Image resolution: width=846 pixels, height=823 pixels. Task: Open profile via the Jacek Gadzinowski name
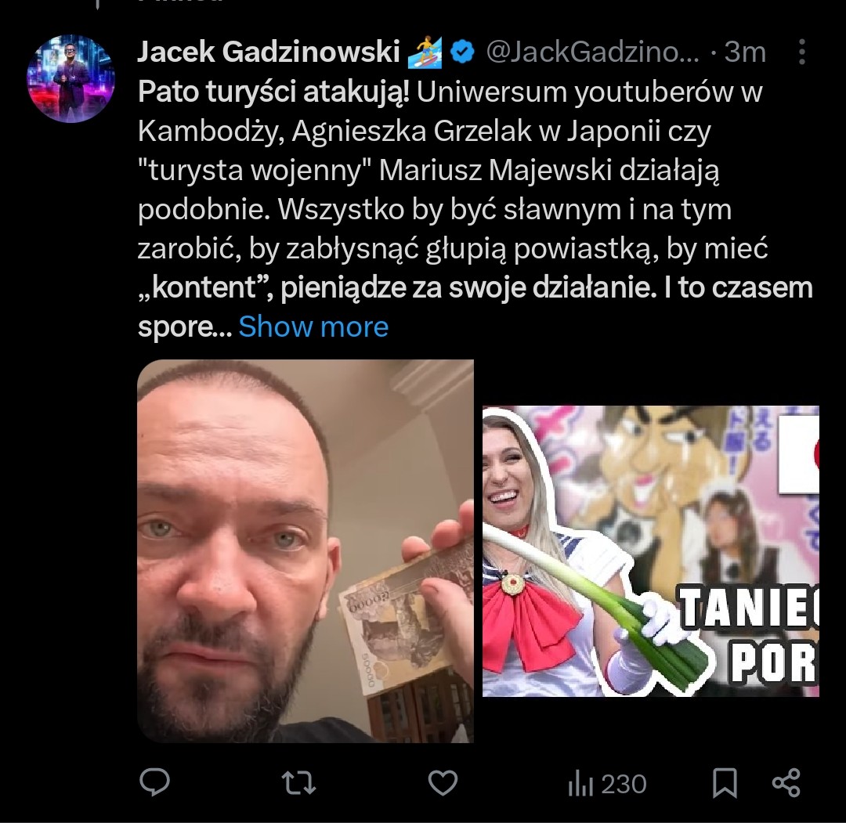(x=268, y=52)
